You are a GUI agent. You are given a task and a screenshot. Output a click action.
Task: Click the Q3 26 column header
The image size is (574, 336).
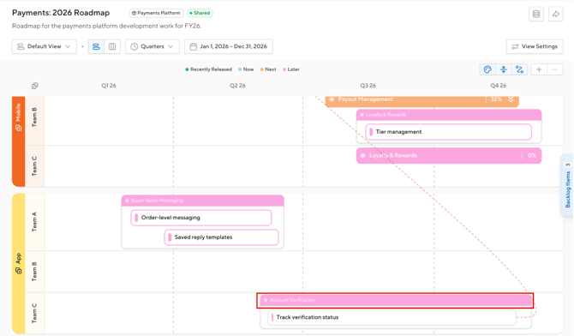[368, 86]
